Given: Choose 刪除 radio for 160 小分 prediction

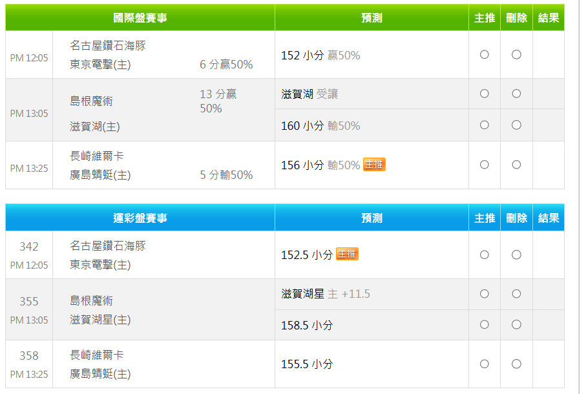Looking at the screenshot, I should pos(516,125).
